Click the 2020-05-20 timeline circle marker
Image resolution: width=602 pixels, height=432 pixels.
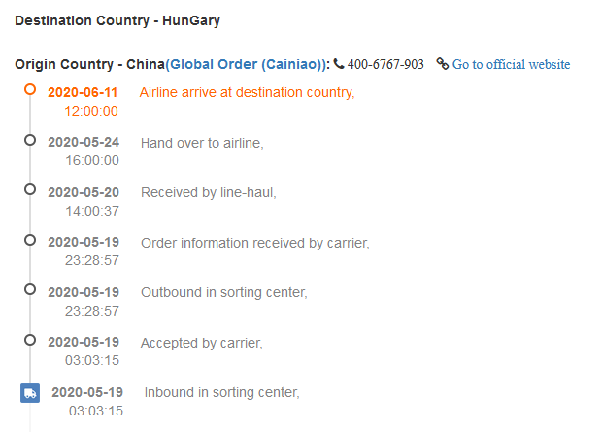click(30, 189)
